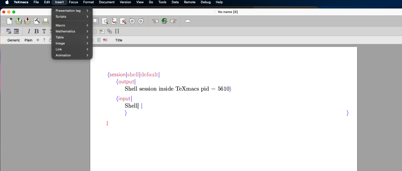Screen dimensions: 402x171
Task: Click the Redo circular arrow icon
Action: (141, 21)
